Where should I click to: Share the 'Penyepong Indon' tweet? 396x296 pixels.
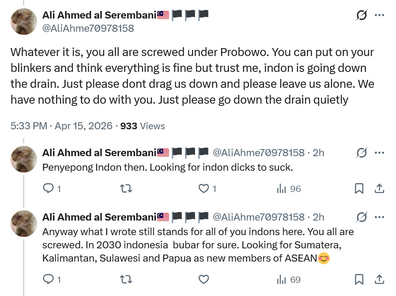[x=379, y=189]
